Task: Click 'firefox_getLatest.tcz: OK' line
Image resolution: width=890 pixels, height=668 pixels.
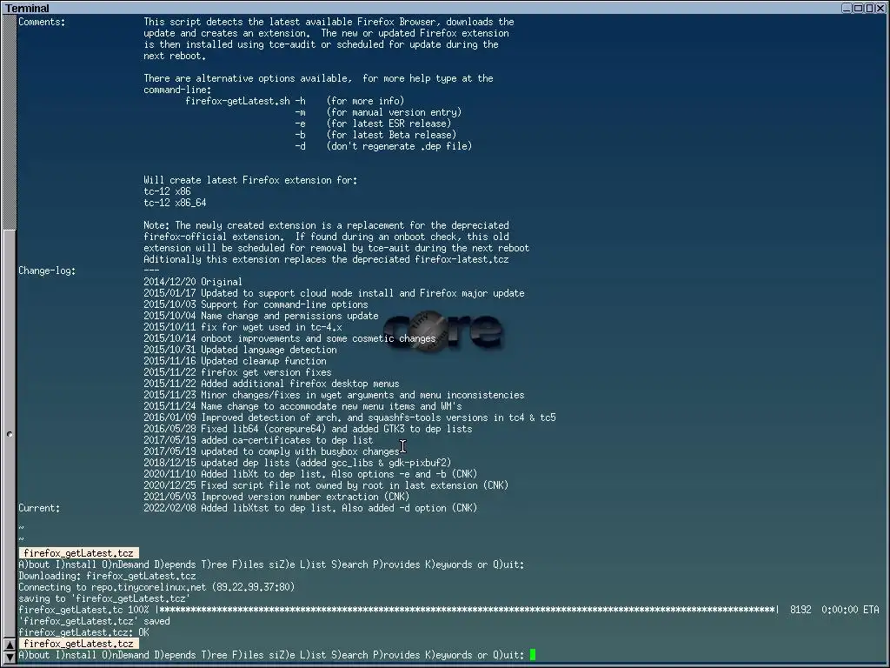Action: [84, 632]
